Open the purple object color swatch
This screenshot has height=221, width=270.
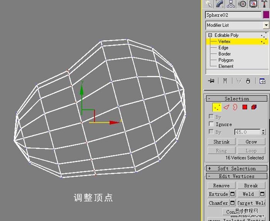[x=266, y=15]
